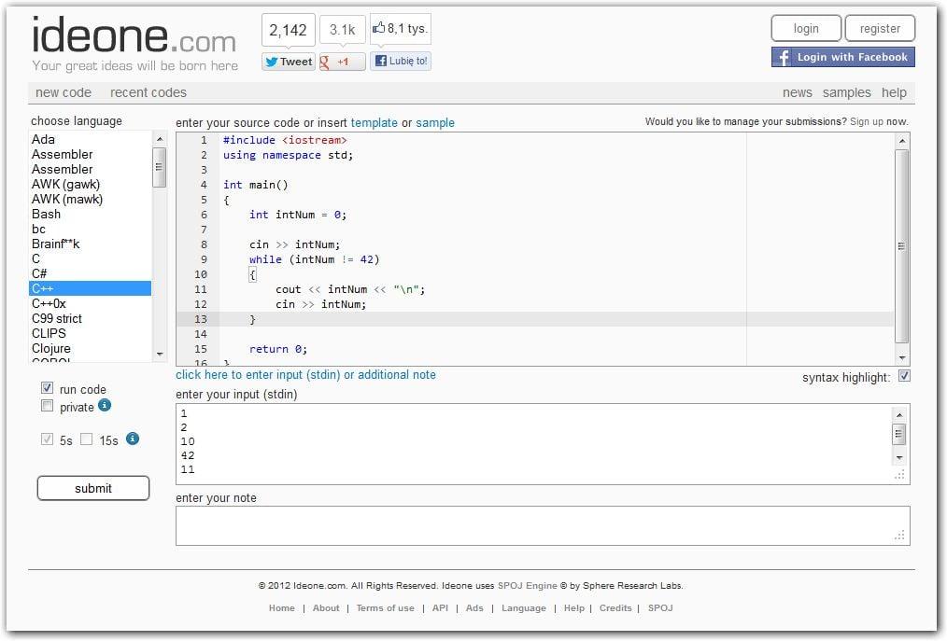Screen dimensions: 947x641
Task: Click the Facebook Lubię to! like button
Action: (401, 62)
